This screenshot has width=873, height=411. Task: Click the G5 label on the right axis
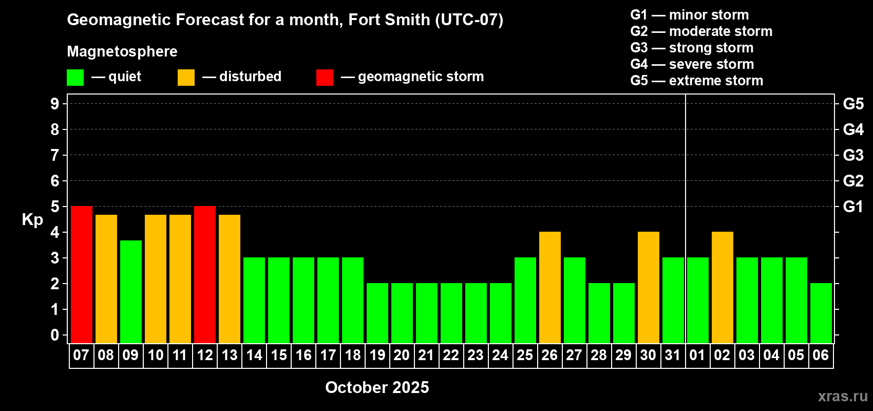[x=853, y=104]
